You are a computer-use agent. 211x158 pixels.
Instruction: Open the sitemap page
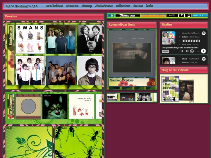tap(87, 6)
